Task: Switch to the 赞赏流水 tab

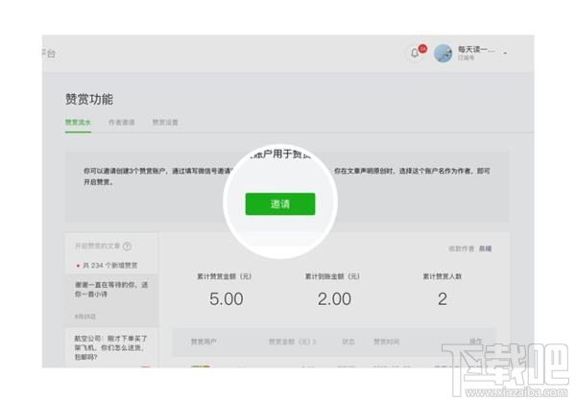Action: [x=78, y=123]
